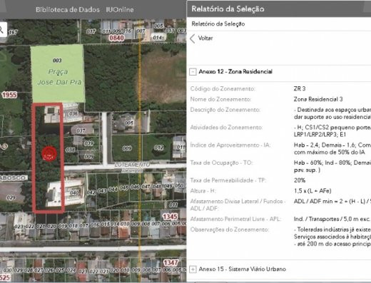Viewport: 371px width, 283px height.
Task: Select lot 040 on the map
Action: coord(74,192)
